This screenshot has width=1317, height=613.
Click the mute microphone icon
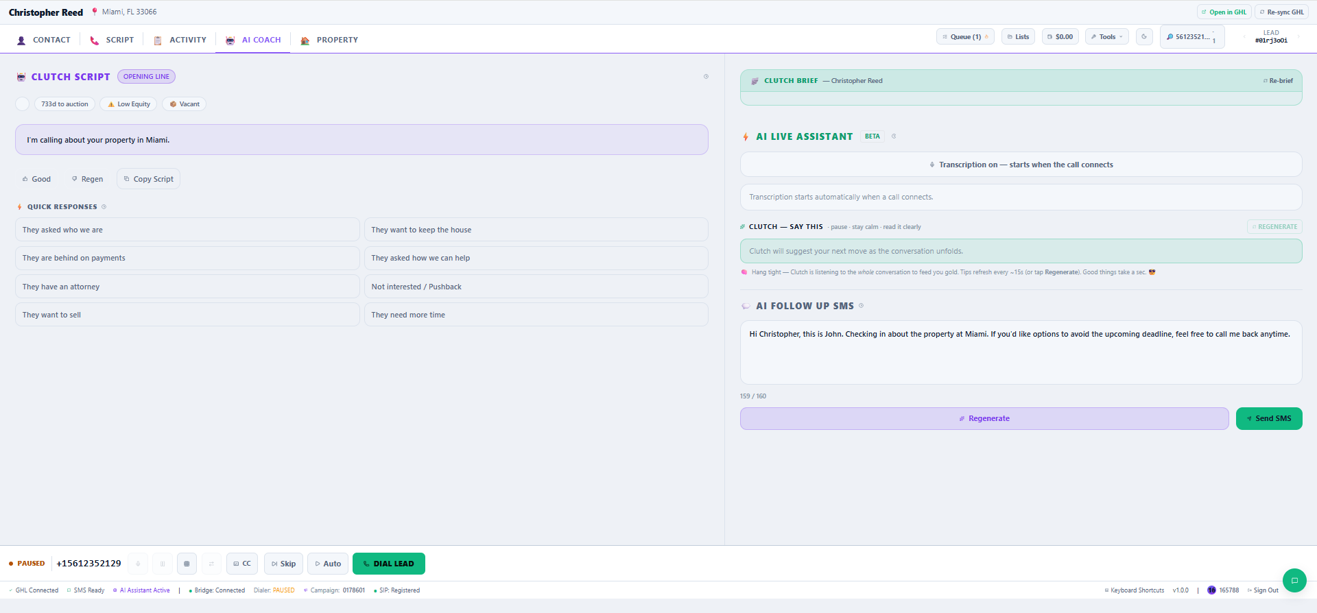point(138,564)
